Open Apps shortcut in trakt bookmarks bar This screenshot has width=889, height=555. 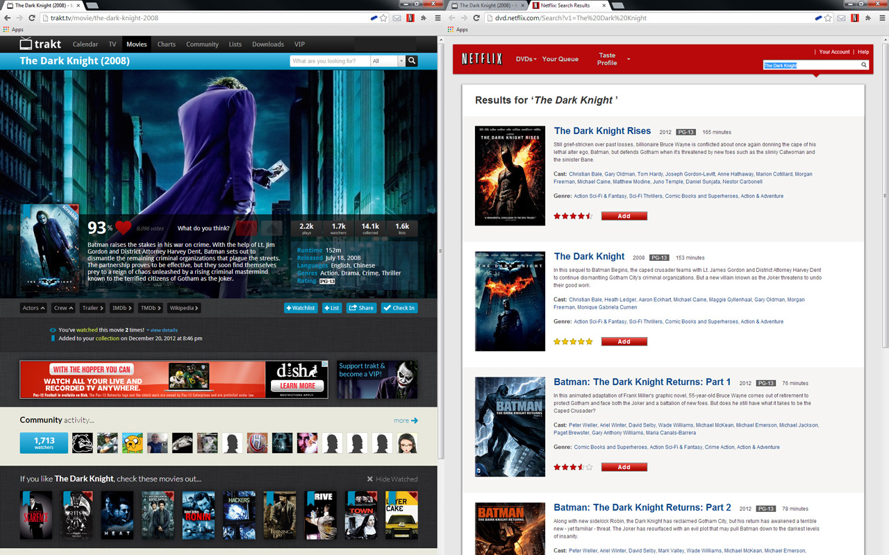point(13,29)
